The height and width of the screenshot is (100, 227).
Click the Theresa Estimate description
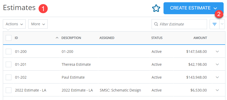pos(76,64)
